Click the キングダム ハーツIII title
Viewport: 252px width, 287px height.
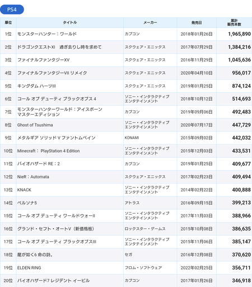(36, 86)
